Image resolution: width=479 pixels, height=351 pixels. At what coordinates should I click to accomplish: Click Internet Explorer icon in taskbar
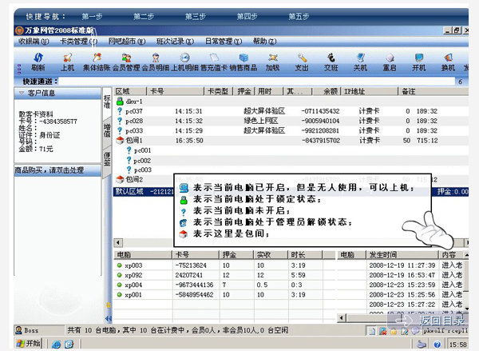(x=56, y=345)
